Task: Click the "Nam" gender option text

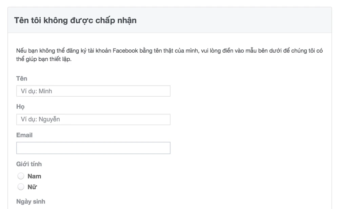Action: (34, 176)
